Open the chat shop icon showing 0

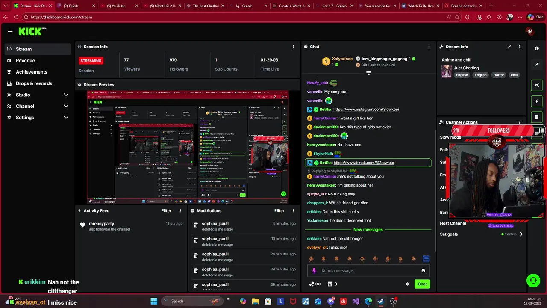pyautogui.click(x=332, y=284)
